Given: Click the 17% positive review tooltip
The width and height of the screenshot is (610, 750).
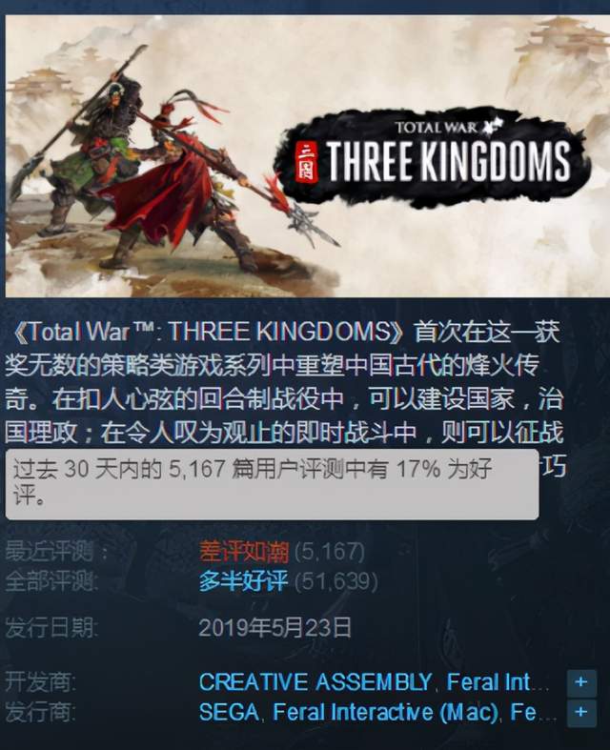Looking at the screenshot, I should pos(272,484).
